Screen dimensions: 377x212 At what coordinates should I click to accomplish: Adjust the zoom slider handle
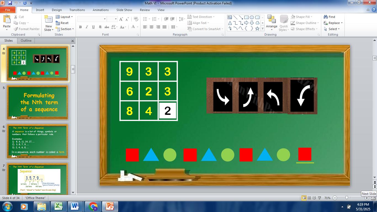coord(347,198)
